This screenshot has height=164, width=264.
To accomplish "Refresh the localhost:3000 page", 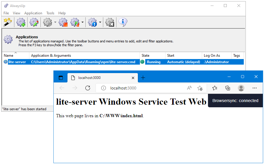I will pos(88,88).
